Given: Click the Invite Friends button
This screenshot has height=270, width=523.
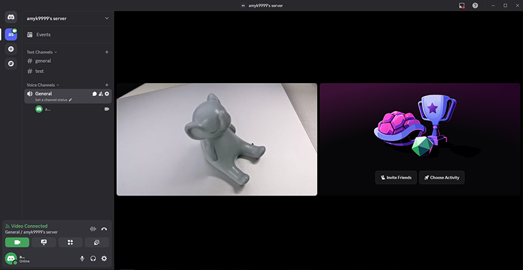Looking at the screenshot, I should pyautogui.click(x=396, y=177).
